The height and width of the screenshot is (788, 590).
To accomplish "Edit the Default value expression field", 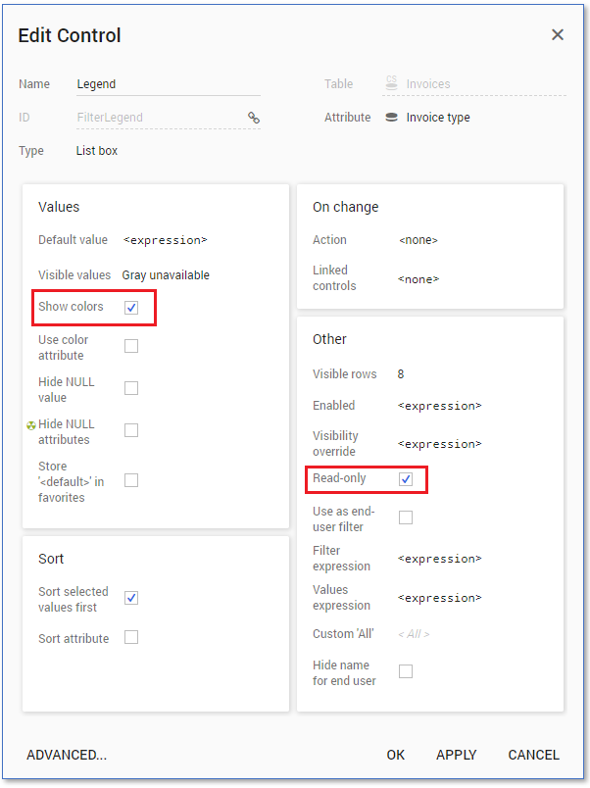I will pyautogui.click(x=165, y=240).
